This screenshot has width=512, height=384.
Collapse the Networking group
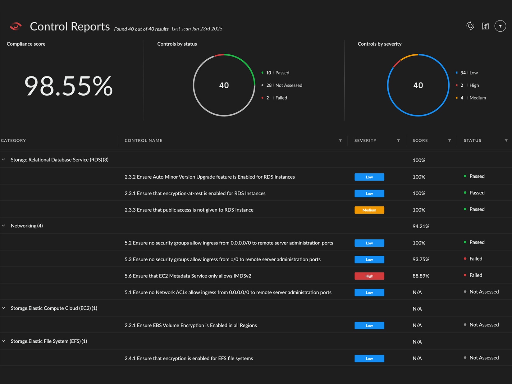[4, 226]
